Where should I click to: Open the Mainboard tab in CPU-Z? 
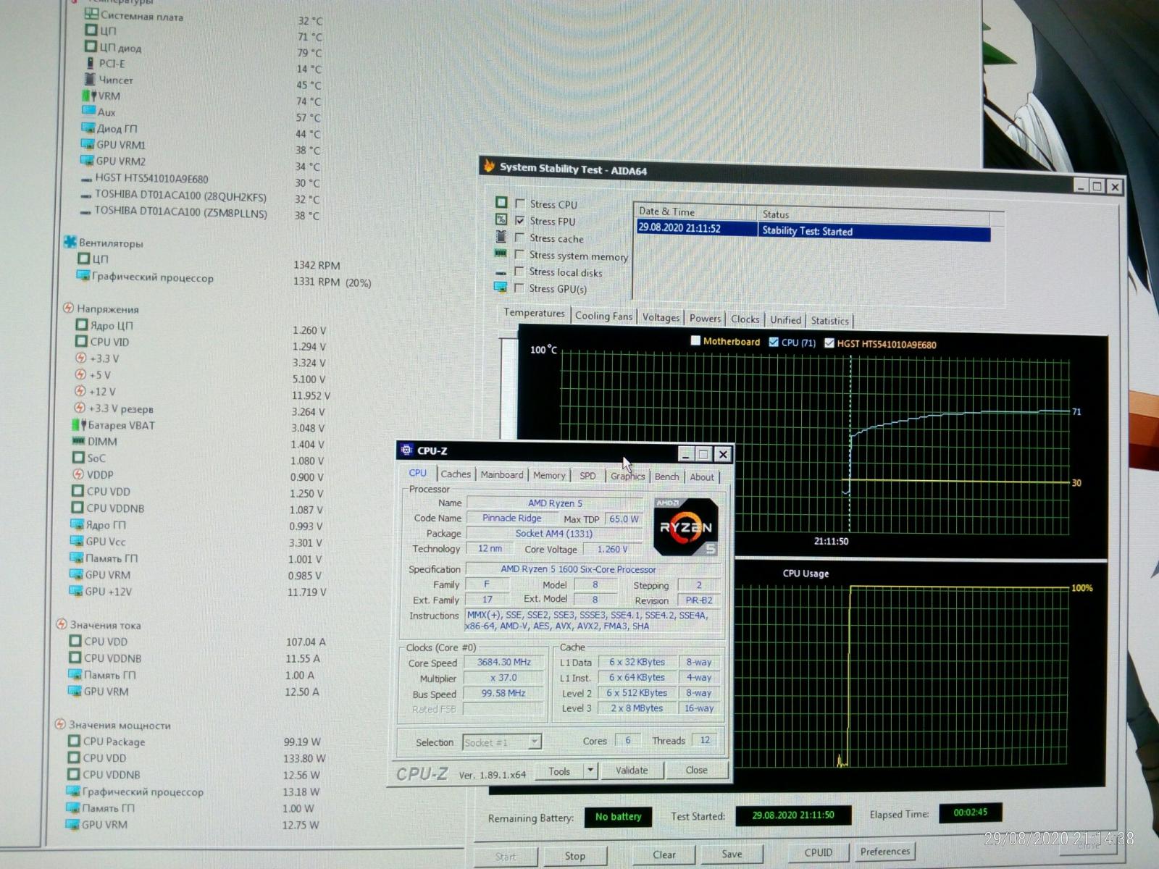point(501,475)
